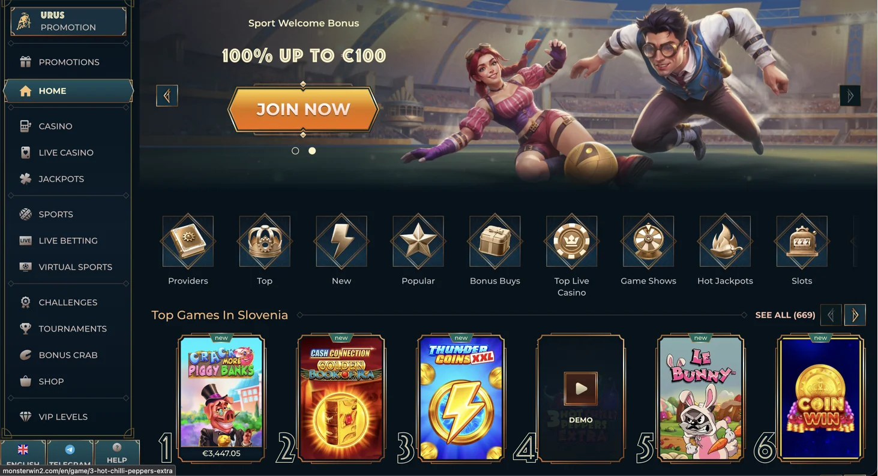Open the Game Shows wheel icon
The image size is (878, 476).
tap(649, 242)
